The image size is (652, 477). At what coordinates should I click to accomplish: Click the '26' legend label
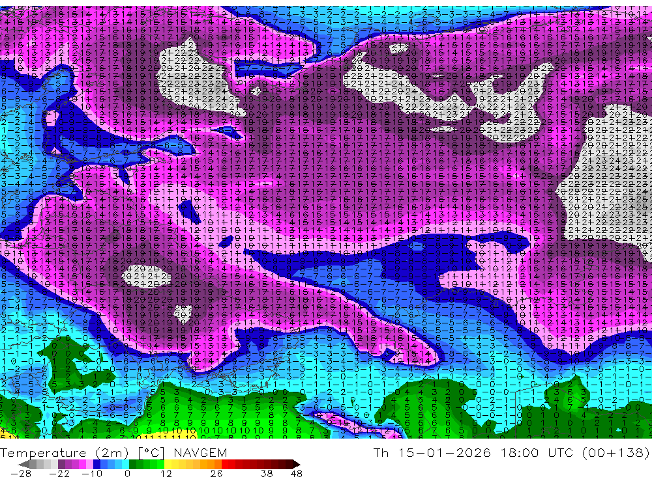216,474
